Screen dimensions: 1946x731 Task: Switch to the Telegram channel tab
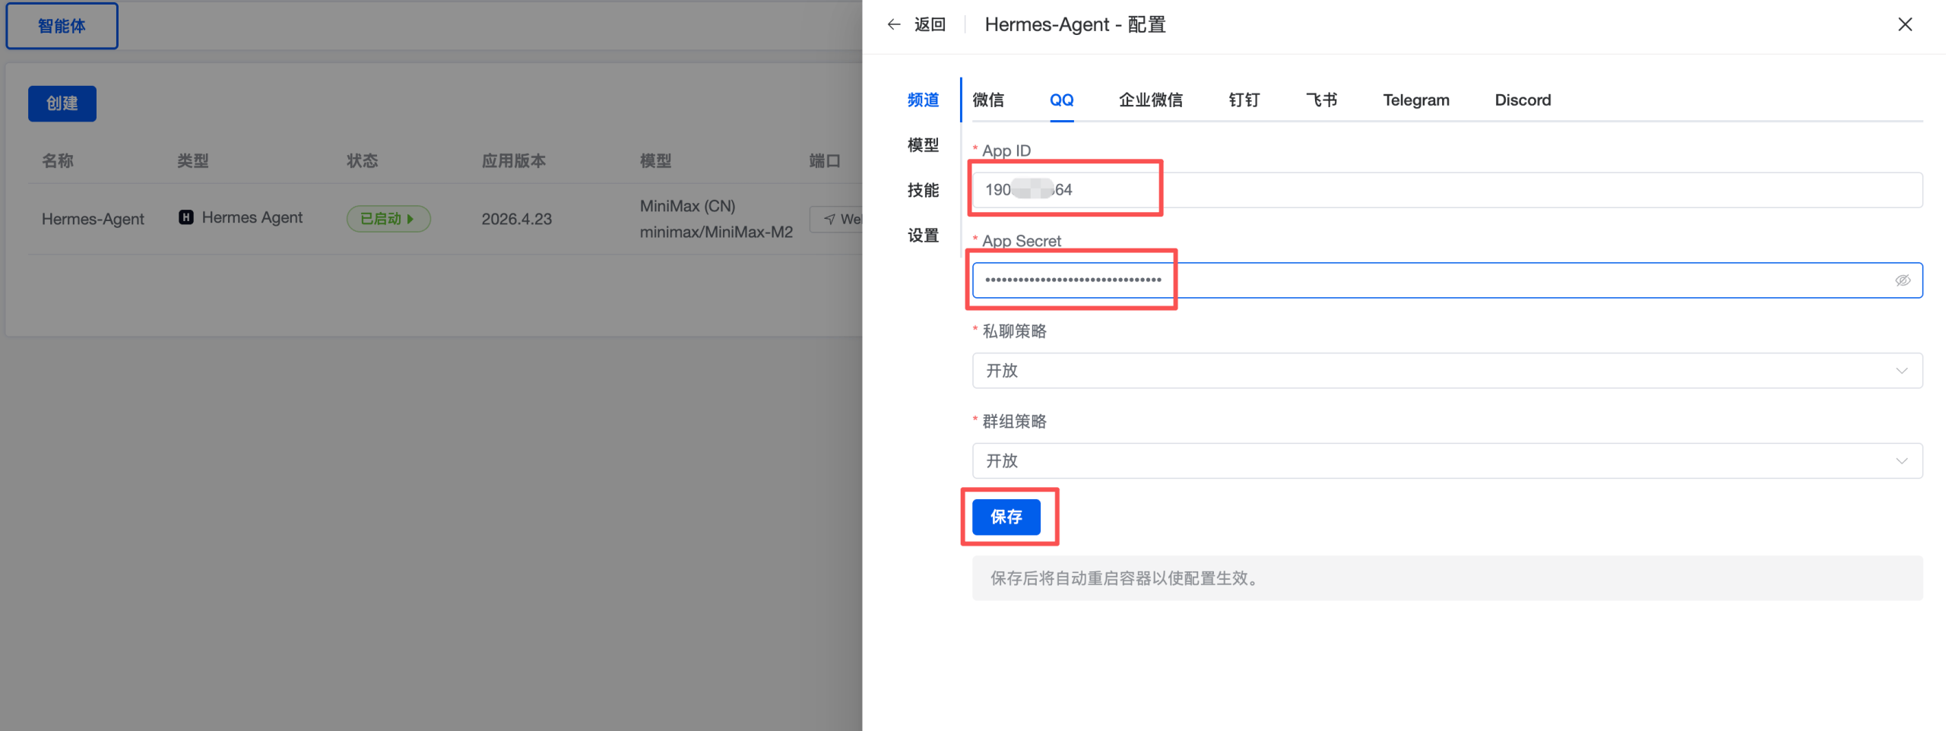(1415, 100)
